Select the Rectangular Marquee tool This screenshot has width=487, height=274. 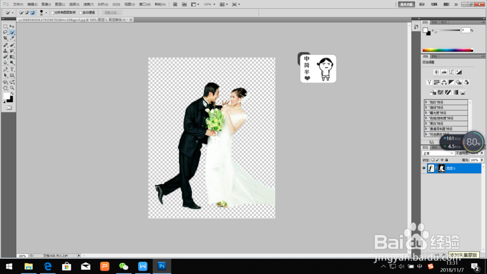pos(5,26)
